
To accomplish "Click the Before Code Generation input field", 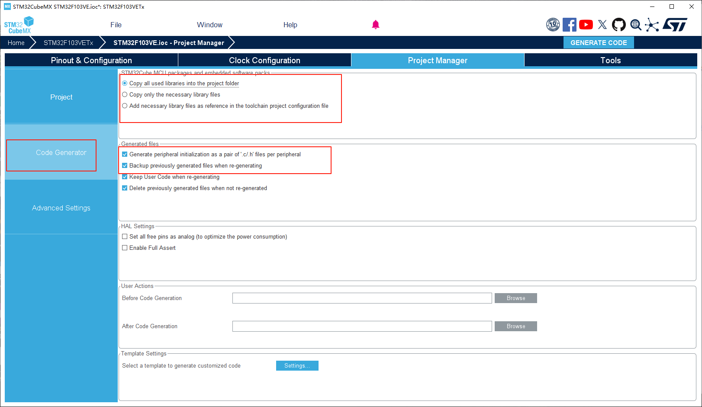I will coord(362,298).
